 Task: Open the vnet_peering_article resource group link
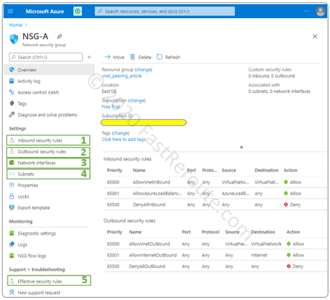point(122,76)
